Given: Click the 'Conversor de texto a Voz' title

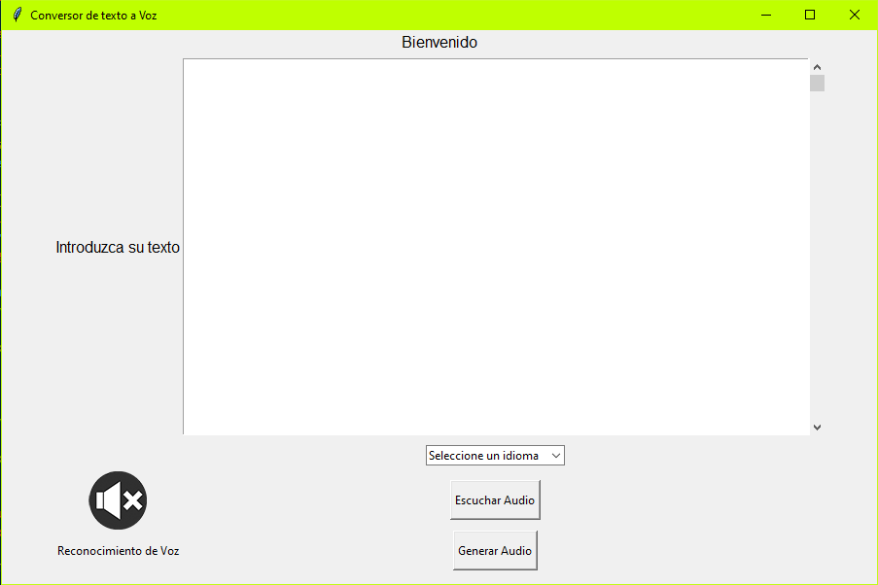Looking at the screenshot, I should [93, 16].
